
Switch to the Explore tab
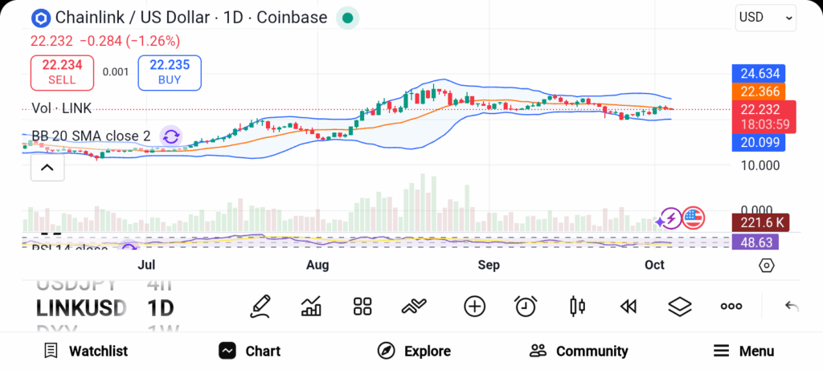pos(414,351)
